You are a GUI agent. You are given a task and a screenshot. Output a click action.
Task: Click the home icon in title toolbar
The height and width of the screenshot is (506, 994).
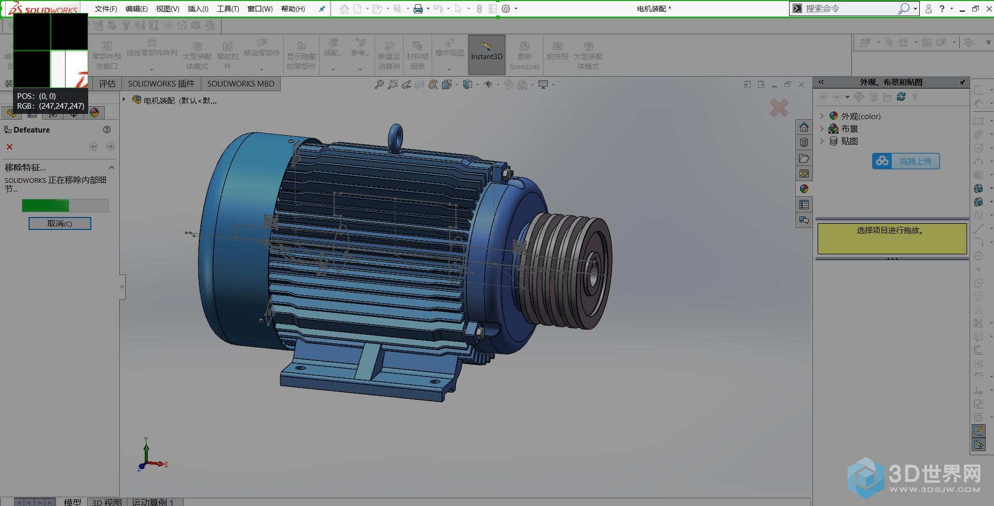[x=344, y=9]
